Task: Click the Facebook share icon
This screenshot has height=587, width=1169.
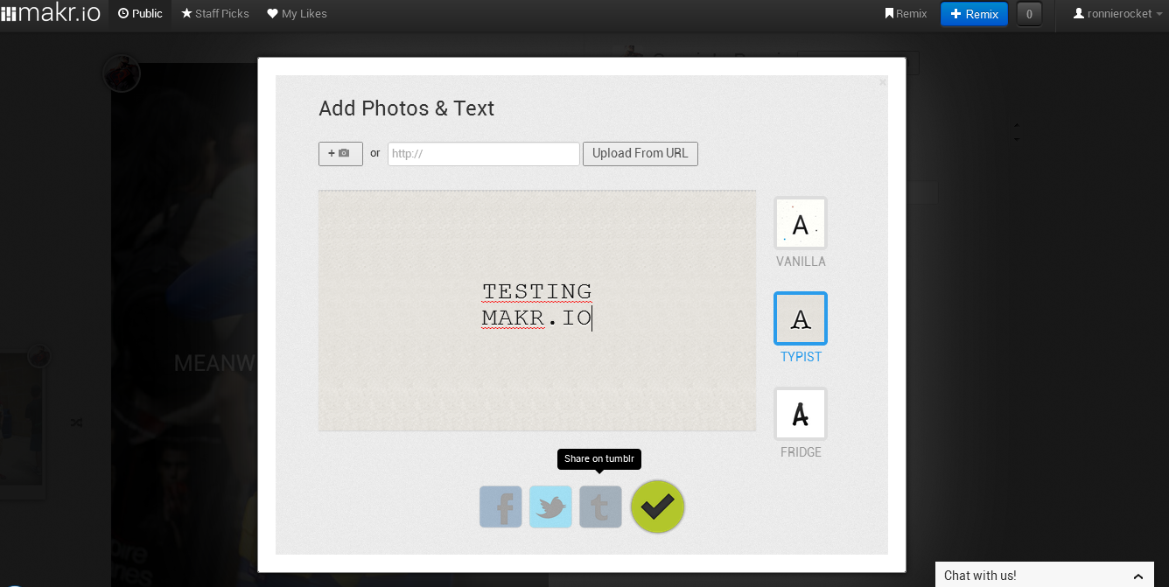Action: 500,507
